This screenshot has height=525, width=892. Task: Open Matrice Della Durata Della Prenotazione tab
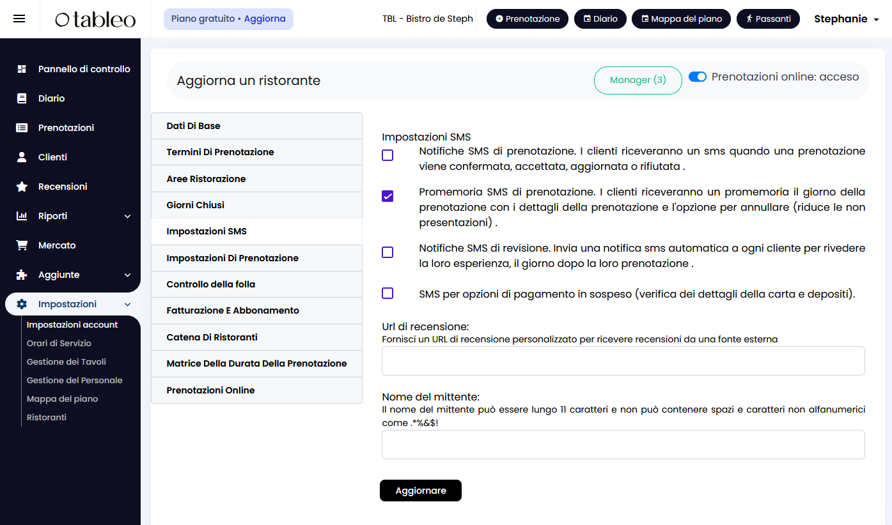(256, 363)
